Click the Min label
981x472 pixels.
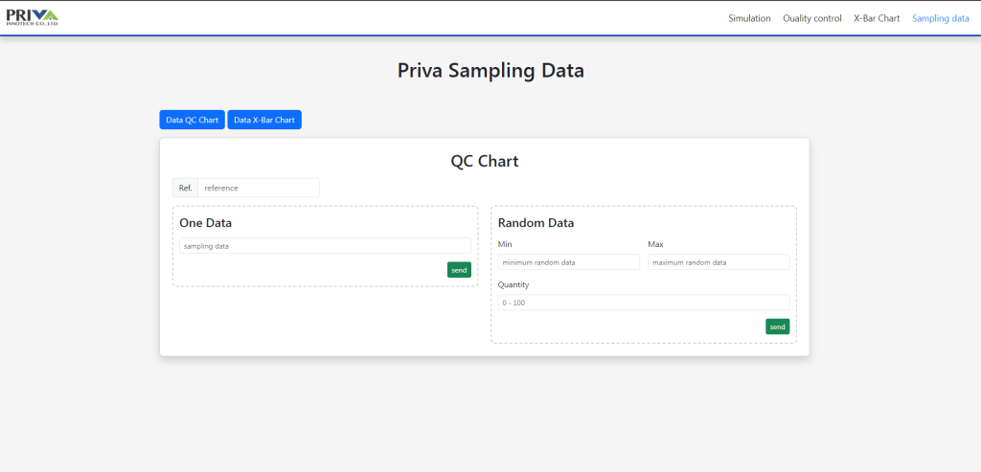[x=505, y=244]
